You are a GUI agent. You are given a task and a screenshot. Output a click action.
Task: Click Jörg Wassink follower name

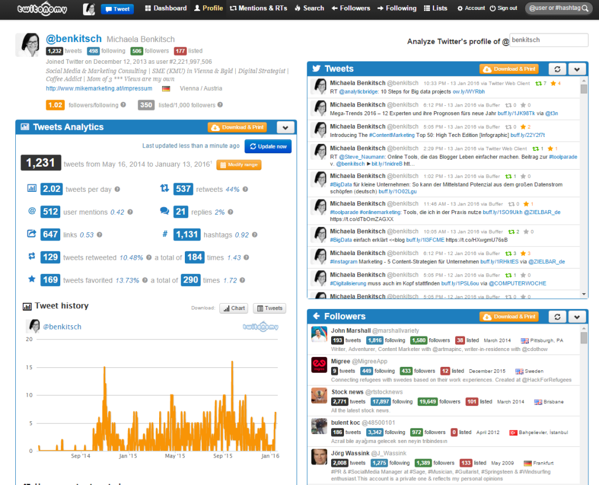(350, 453)
